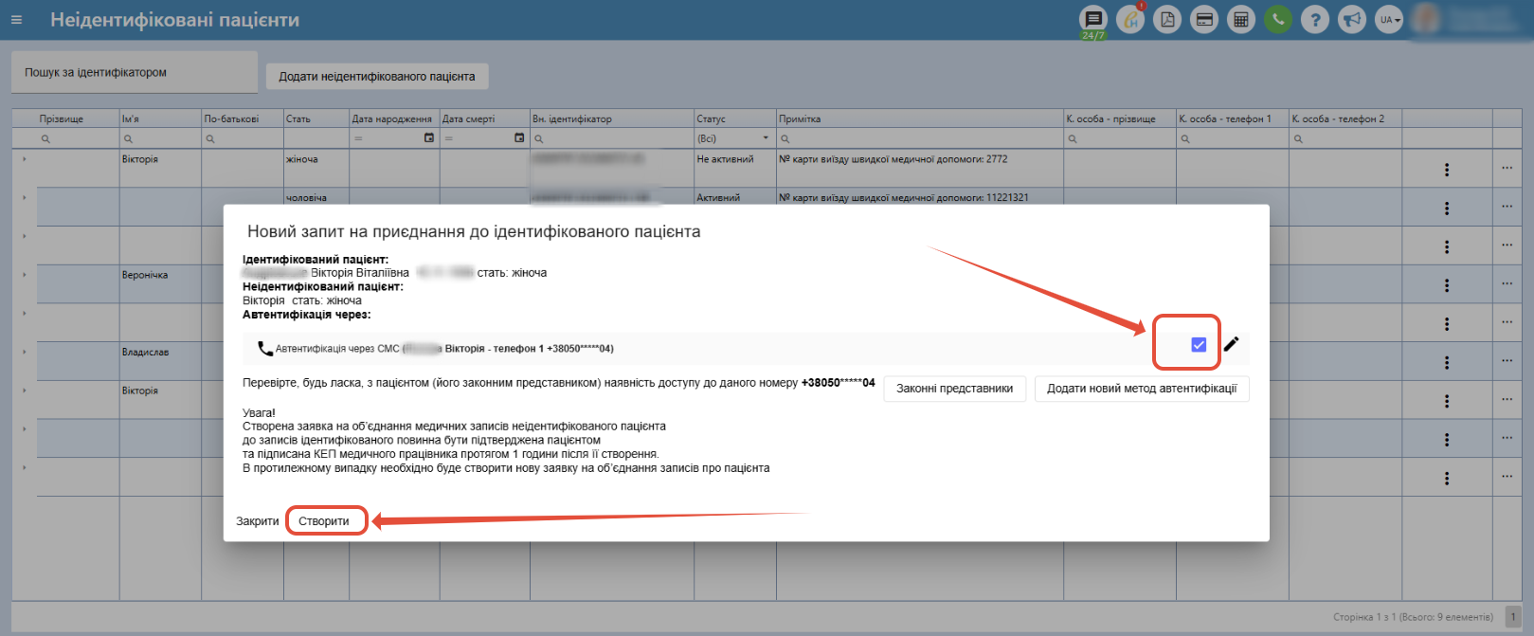Click Додати неідентифікованого пацієнта button

377,77
